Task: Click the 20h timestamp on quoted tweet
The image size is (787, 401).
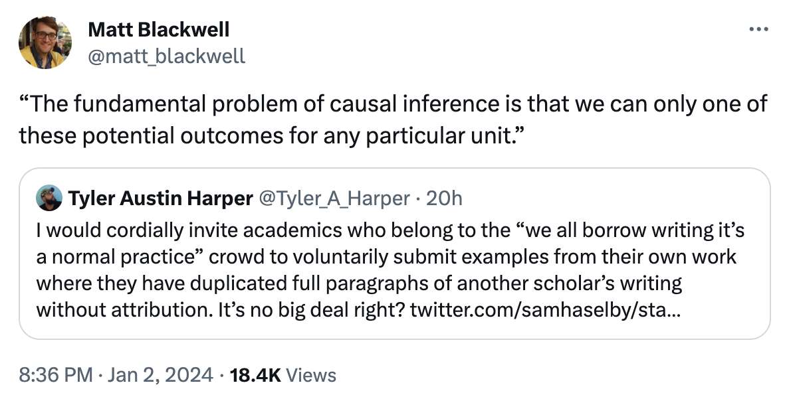Action: (444, 199)
